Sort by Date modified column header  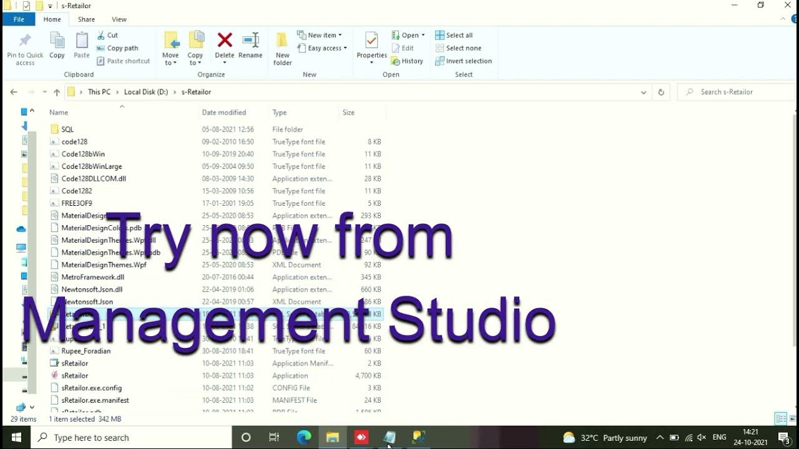point(224,112)
